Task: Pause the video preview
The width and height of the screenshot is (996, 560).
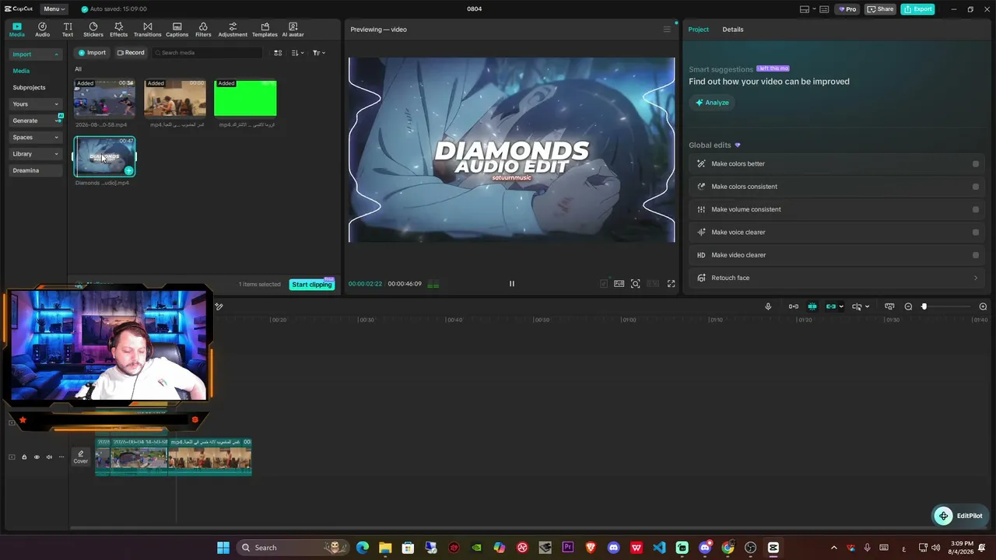Action: coord(512,284)
